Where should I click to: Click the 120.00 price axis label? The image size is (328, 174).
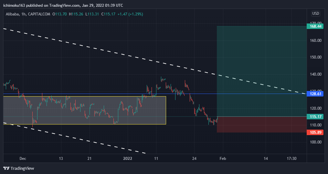[316, 108]
